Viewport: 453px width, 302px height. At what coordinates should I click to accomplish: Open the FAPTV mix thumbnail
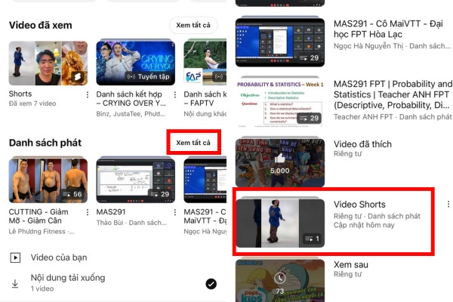click(x=205, y=63)
